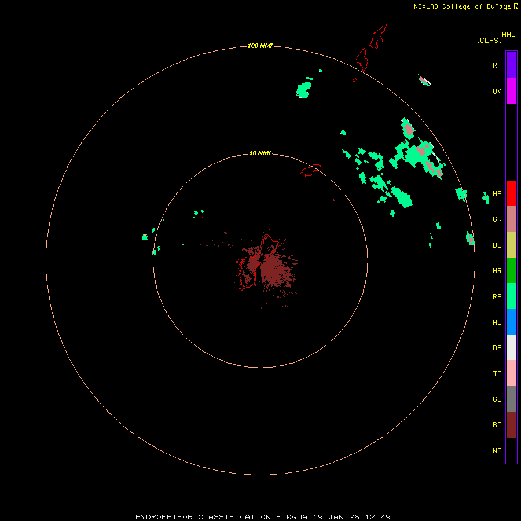Click the BD legend label

(x=497, y=245)
